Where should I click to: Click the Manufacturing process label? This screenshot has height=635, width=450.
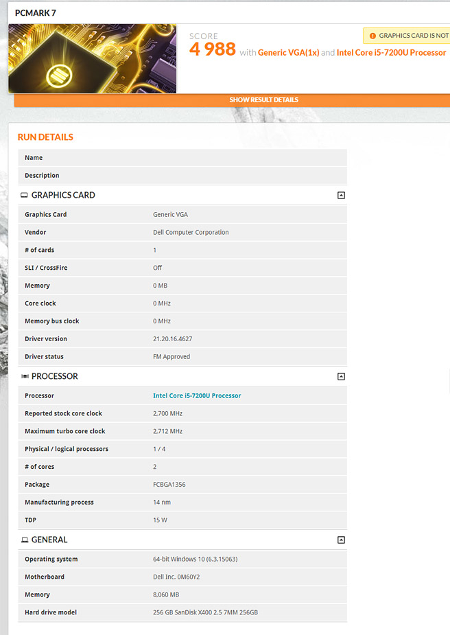pos(59,503)
